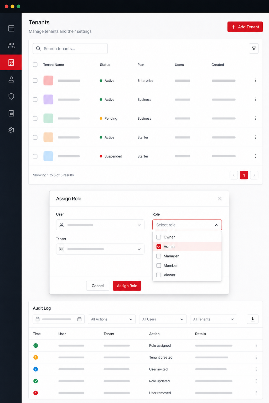Open options for User invited log entry

pos(256,369)
